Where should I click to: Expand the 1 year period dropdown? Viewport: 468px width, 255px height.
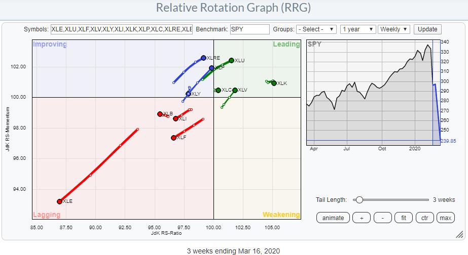click(358, 29)
